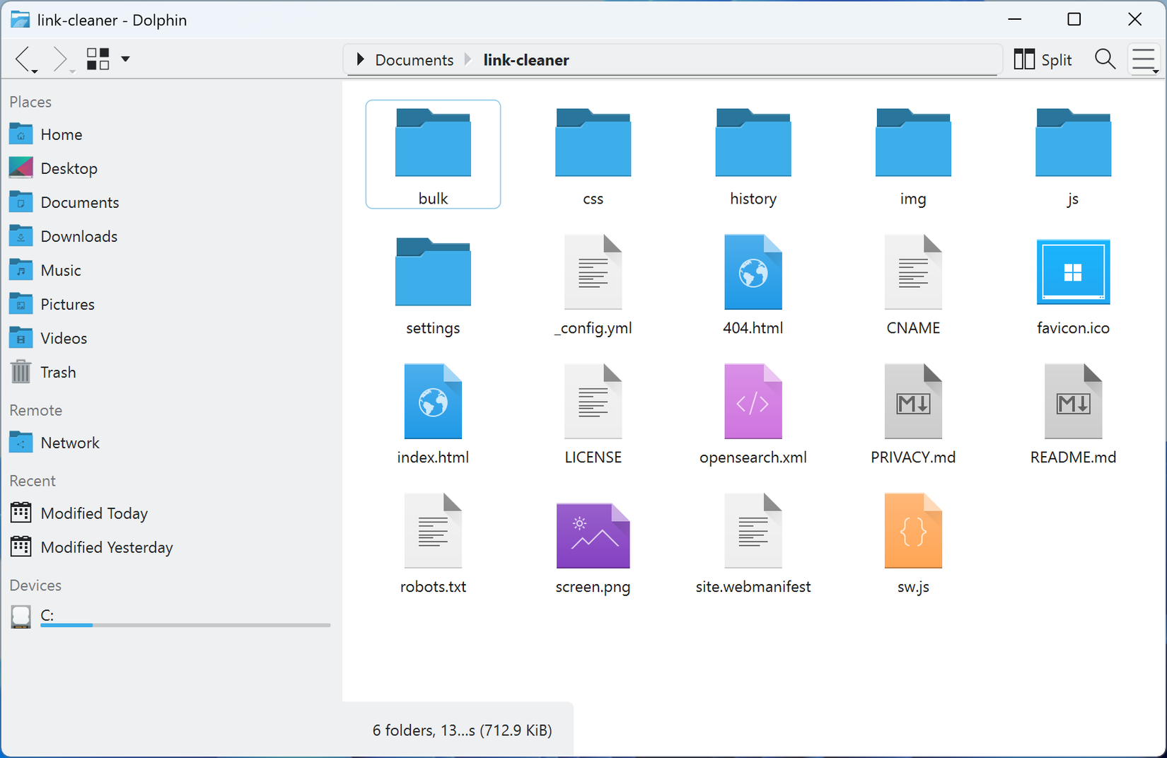Open the Downloads folder from Places
Viewport: 1167px width, 758px height.
click(x=79, y=235)
